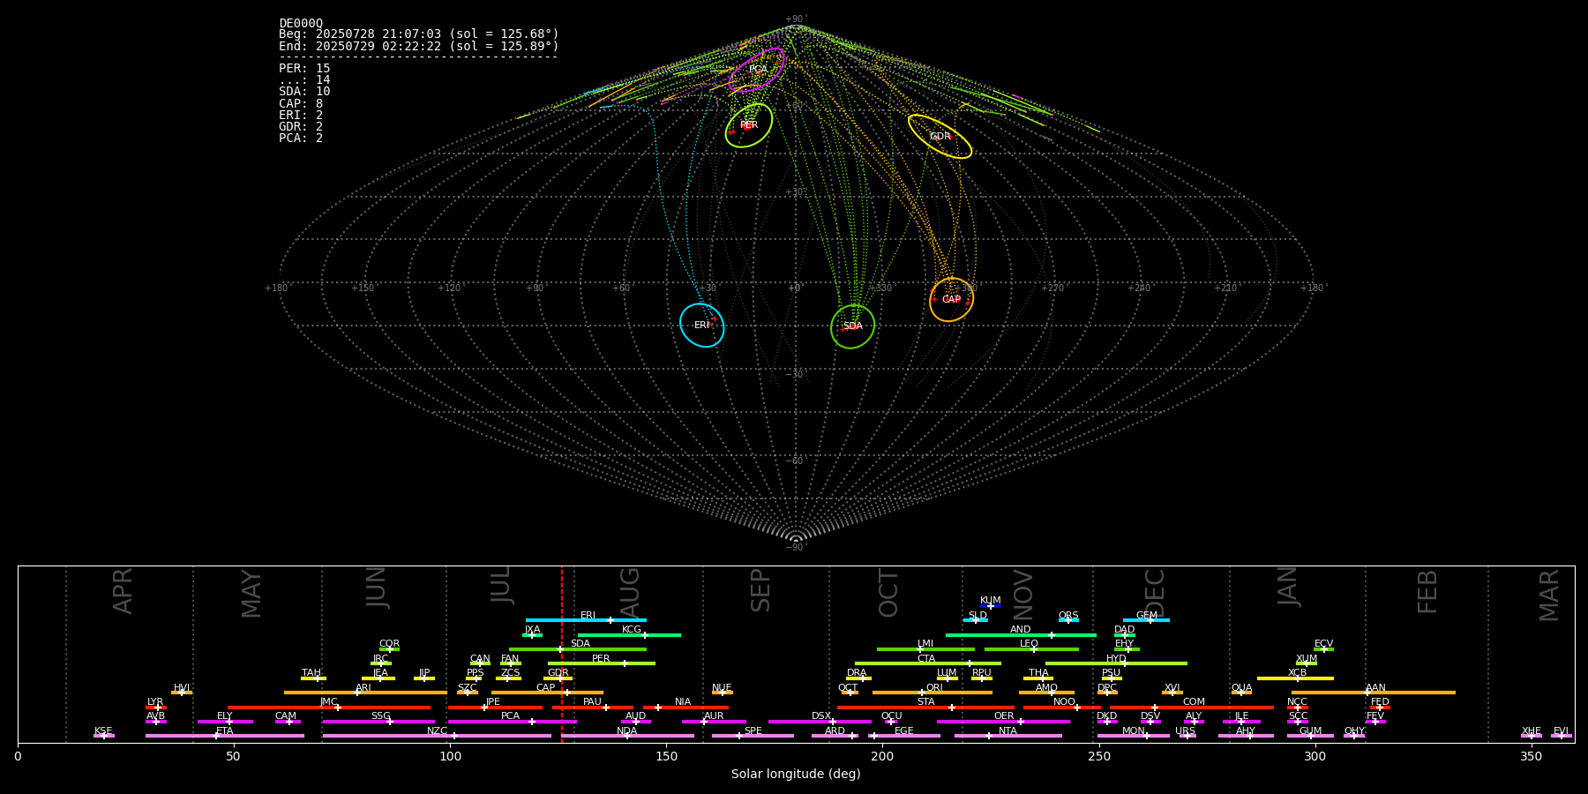Select the AUR shower bar in timeline
This screenshot has width=1588, height=794.
pos(714,722)
